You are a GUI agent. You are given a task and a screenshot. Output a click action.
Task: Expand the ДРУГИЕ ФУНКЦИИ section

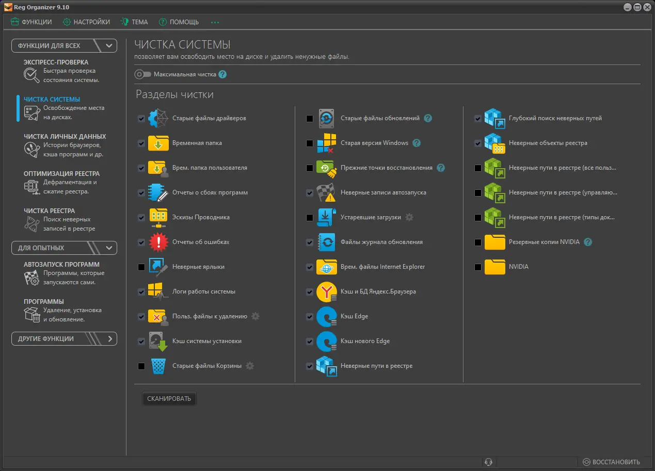point(109,339)
